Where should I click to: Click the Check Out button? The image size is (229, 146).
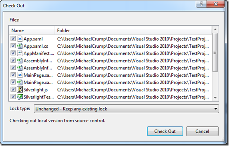[x=165, y=131]
